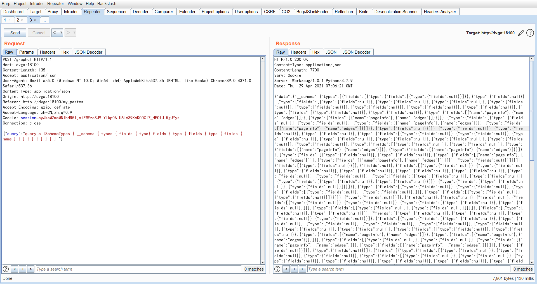The image size is (537, 284).
Task: Switch response view to Headers
Action: tap(298, 52)
